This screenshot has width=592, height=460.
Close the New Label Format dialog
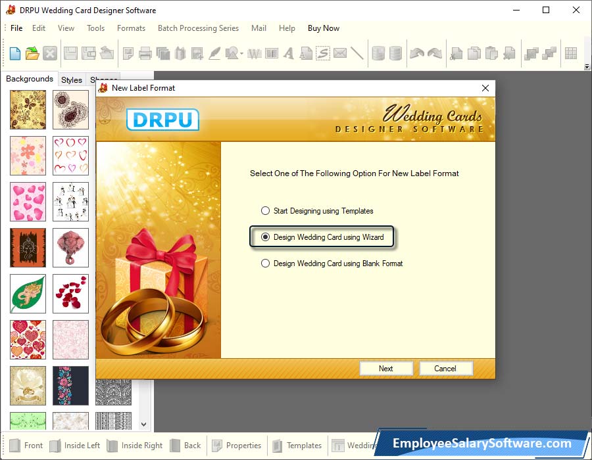(485, 88)
